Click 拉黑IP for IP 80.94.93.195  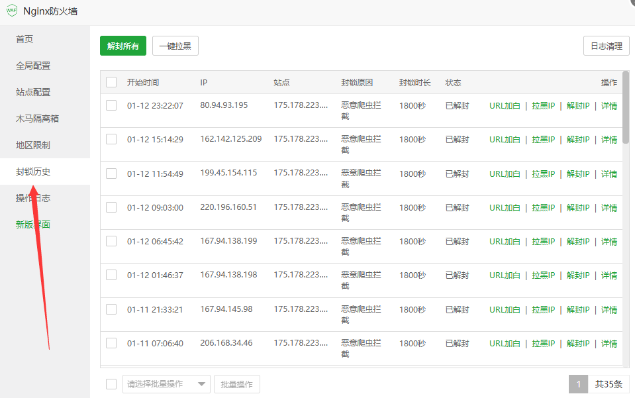tap(544, 106)
